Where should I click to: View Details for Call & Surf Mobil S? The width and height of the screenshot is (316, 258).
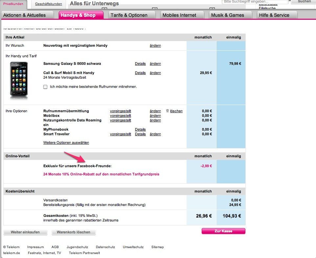coord(140,73)
